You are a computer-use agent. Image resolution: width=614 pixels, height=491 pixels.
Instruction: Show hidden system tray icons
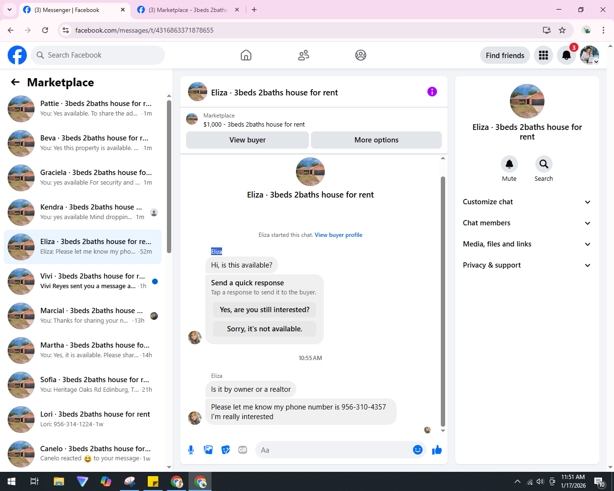click(517, 481)
